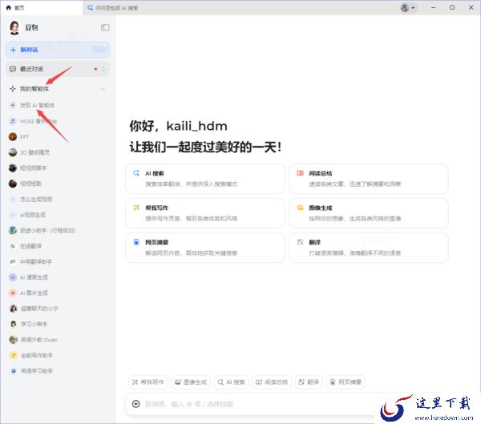Select the PPT agent icon
This screenshot has width=481, height=424.
[13, 137]
